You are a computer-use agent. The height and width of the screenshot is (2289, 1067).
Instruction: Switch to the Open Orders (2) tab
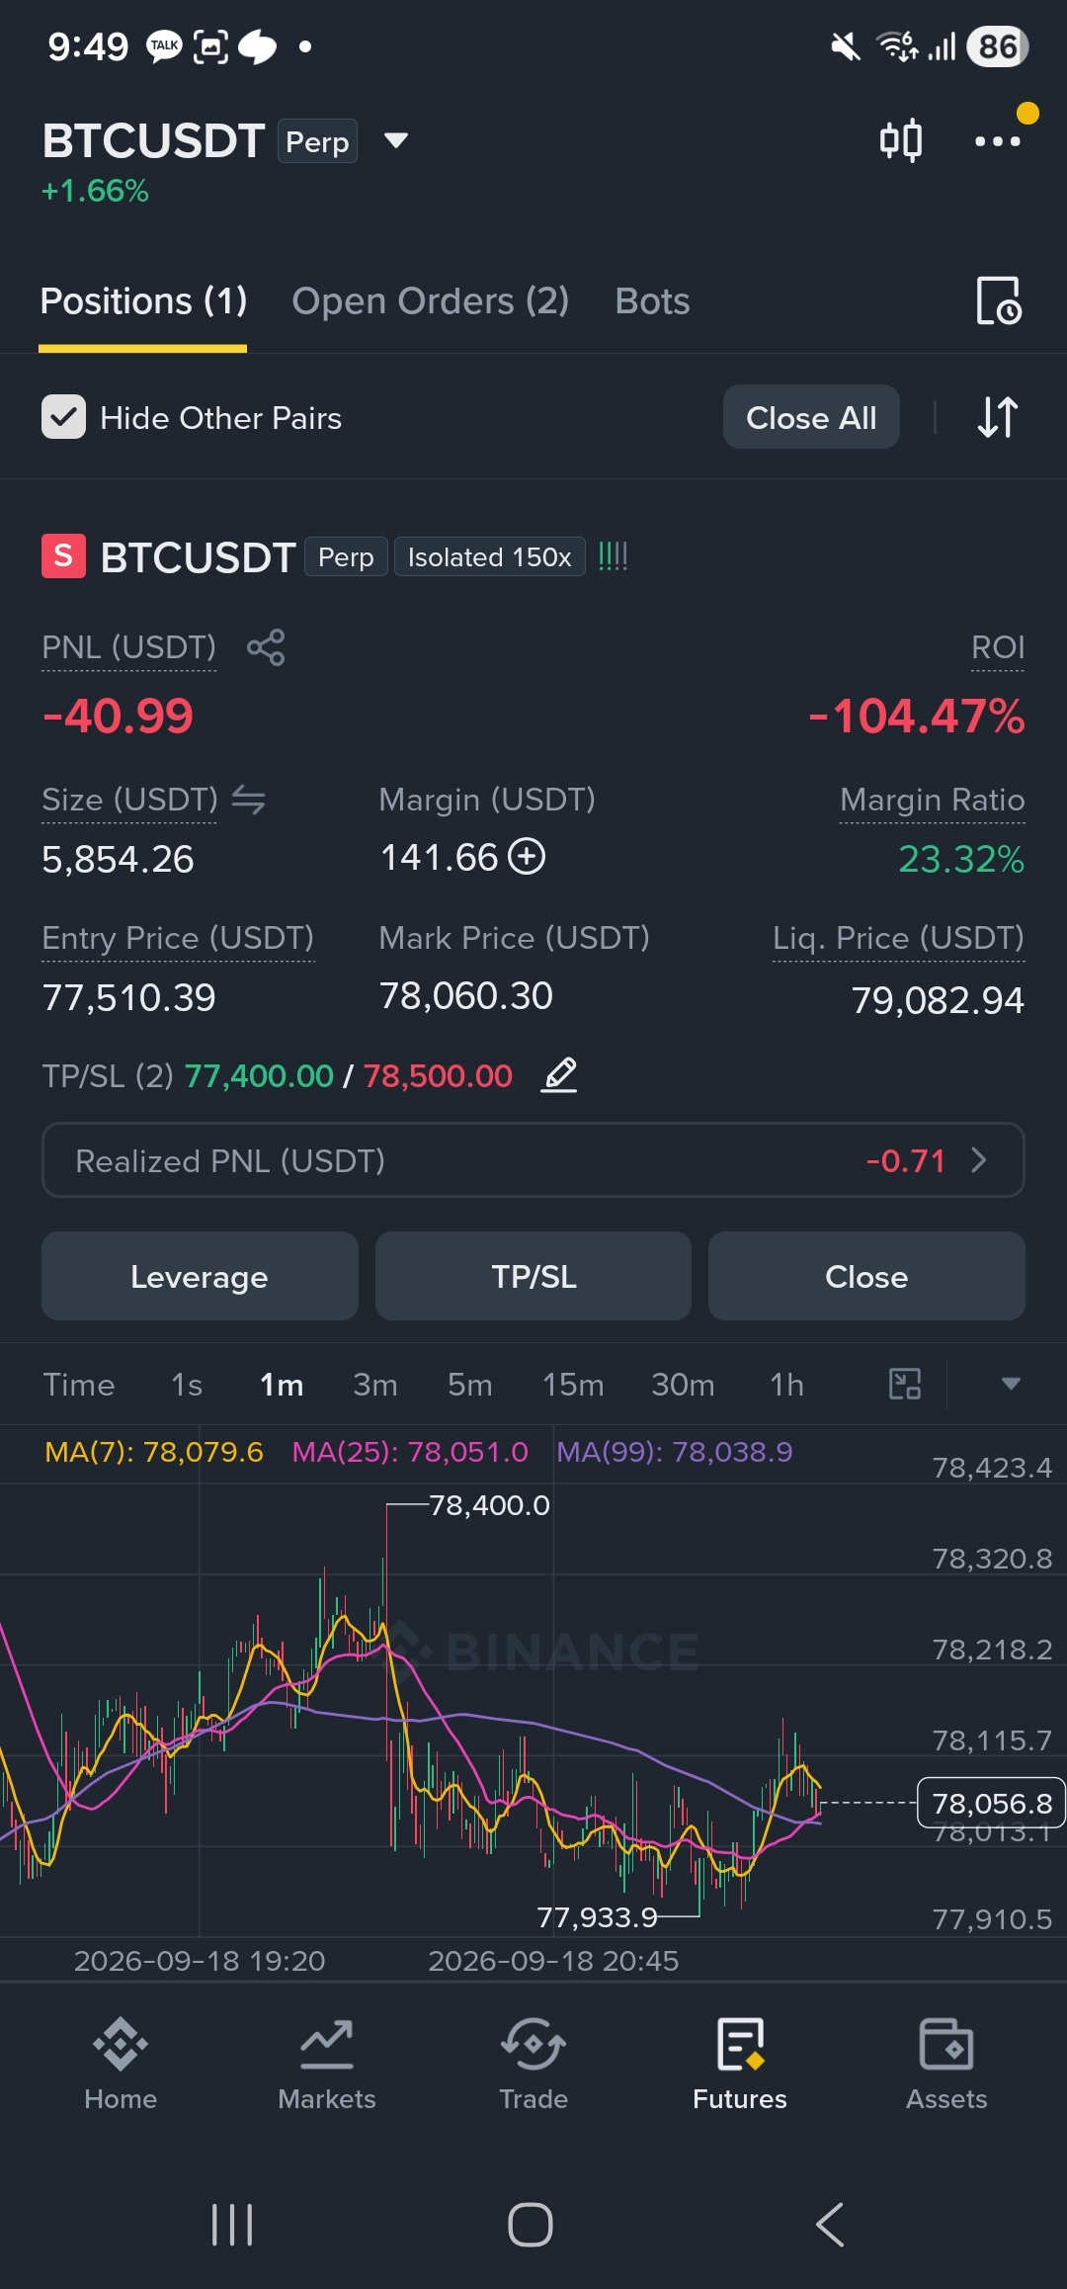[431, 301]
